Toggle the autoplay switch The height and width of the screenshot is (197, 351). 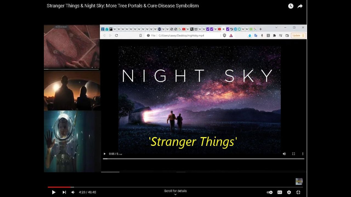coord(270,192)
